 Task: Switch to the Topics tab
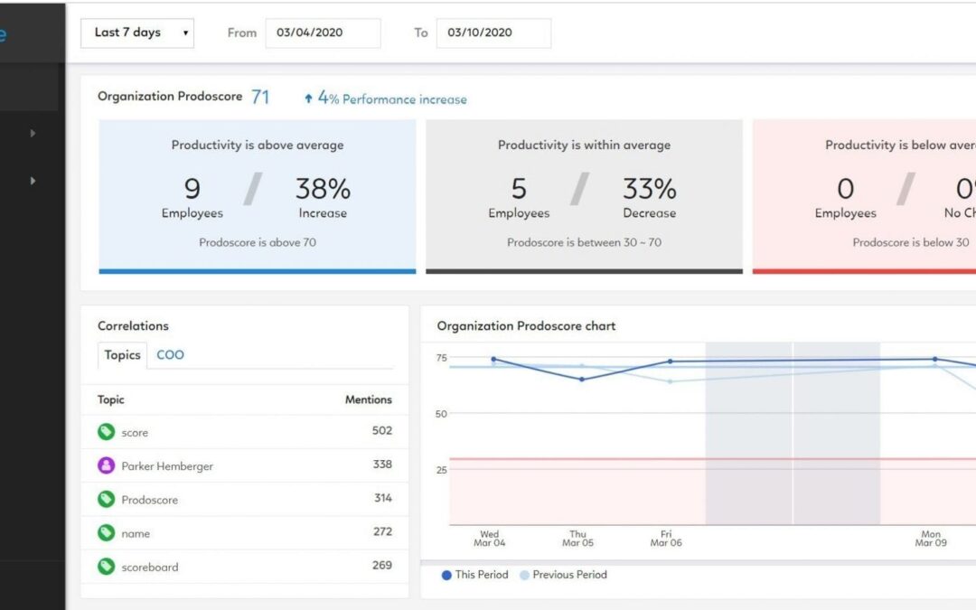click(122, 355)
